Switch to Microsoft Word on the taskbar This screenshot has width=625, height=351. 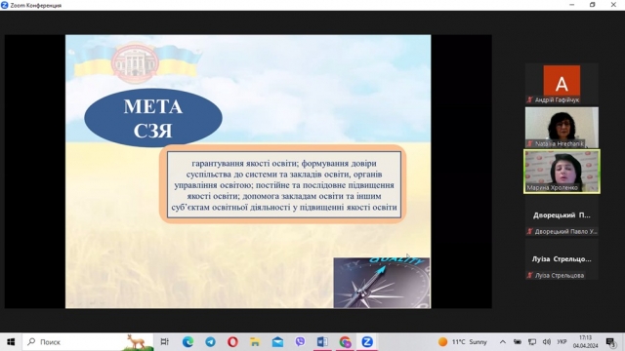click(322, 342)
